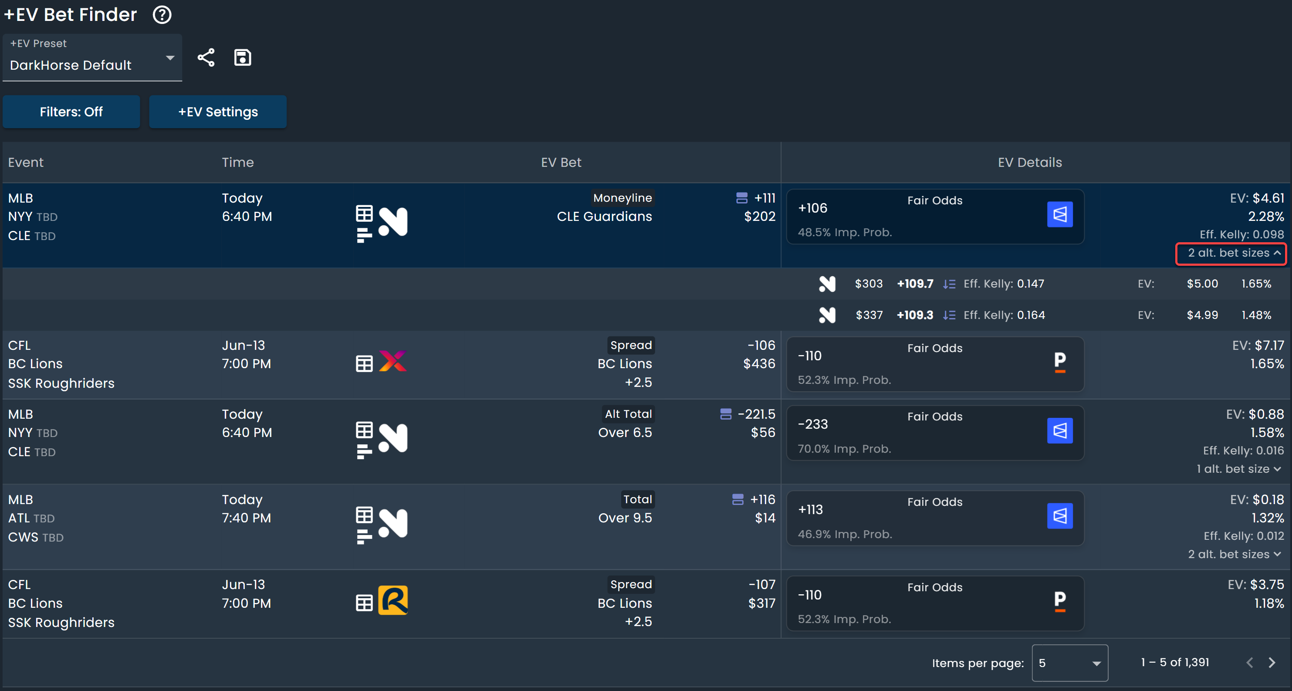Collapse the 2 alt. bet sizes expander for CLE Guardians
The width and height of the screenshot is (1292, 691).
[1231, 253]
